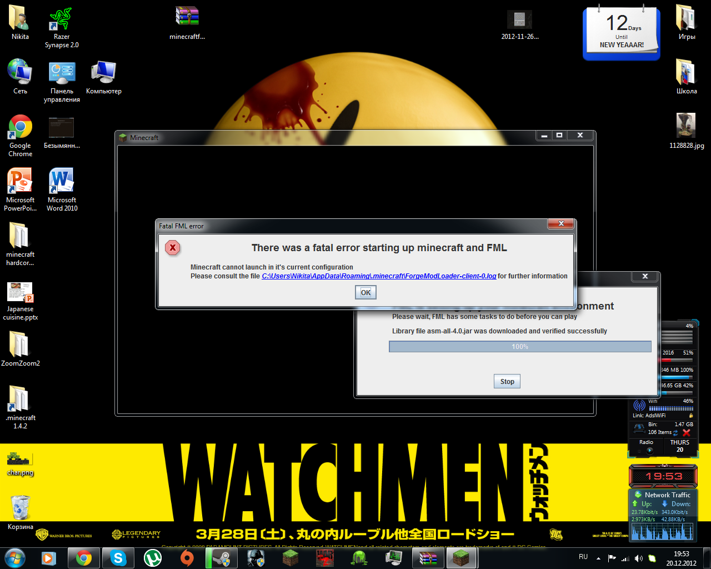Open Google Chrome from the taskbar
Viewport: 711px width, 569px height.
click(x=84, y=558)
